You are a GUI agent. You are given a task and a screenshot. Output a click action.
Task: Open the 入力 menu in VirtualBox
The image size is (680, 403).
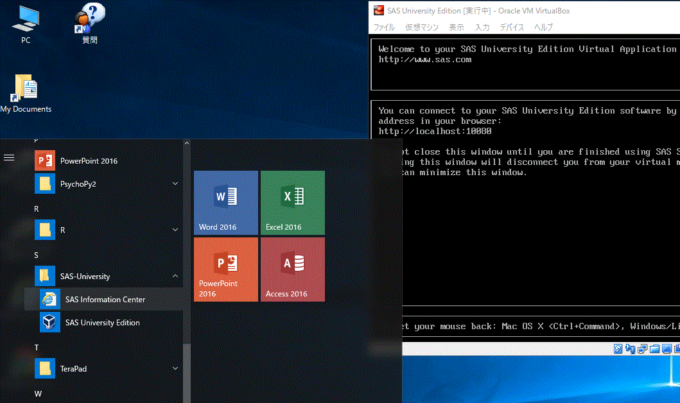[x=482, y=28]
